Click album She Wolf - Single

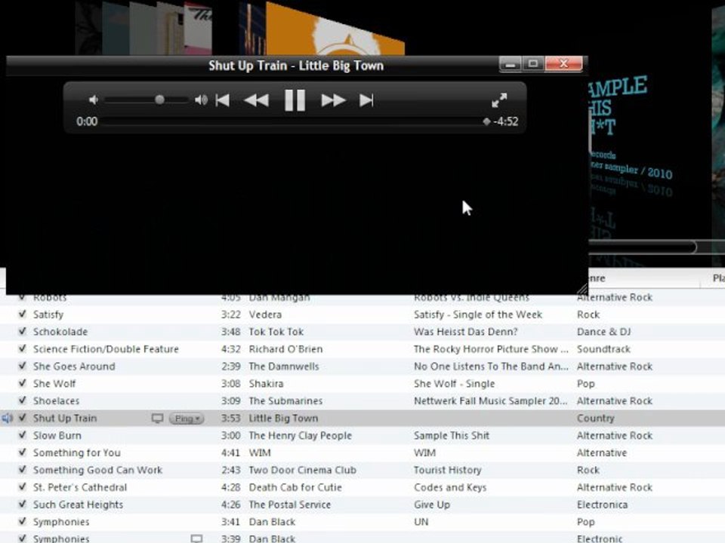coord(454,384)
